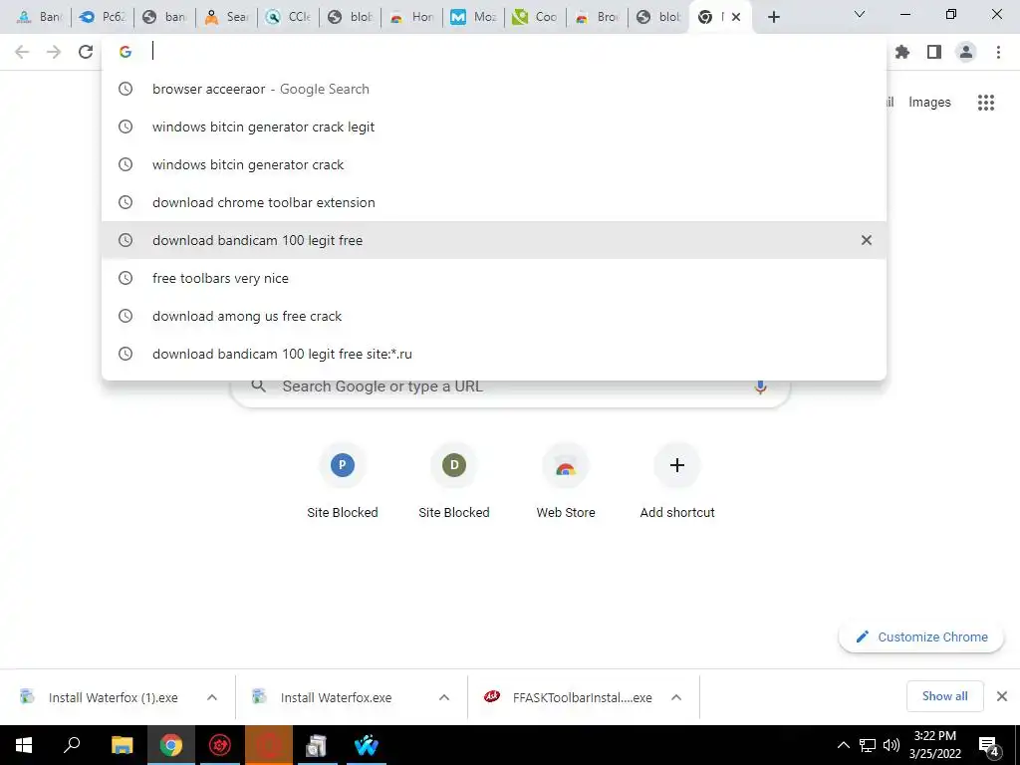
Task: Expand options for FFASKToolbarInstal....exe
Action: coord(676,697)
